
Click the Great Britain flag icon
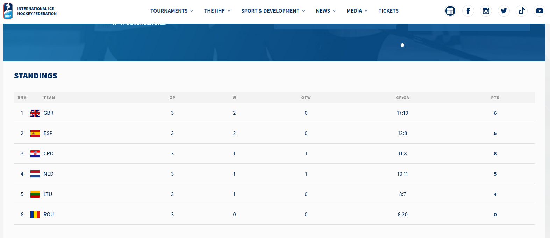(35, 113)
